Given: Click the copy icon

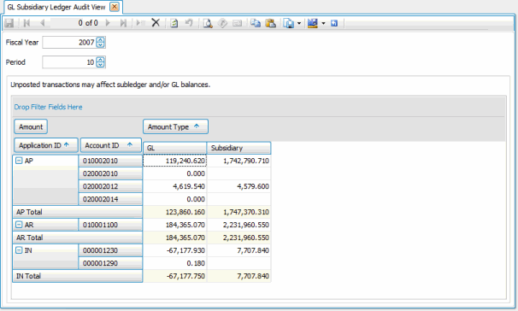Looking at the screenshot, I should pyautogui.click(x=256, y=23).
